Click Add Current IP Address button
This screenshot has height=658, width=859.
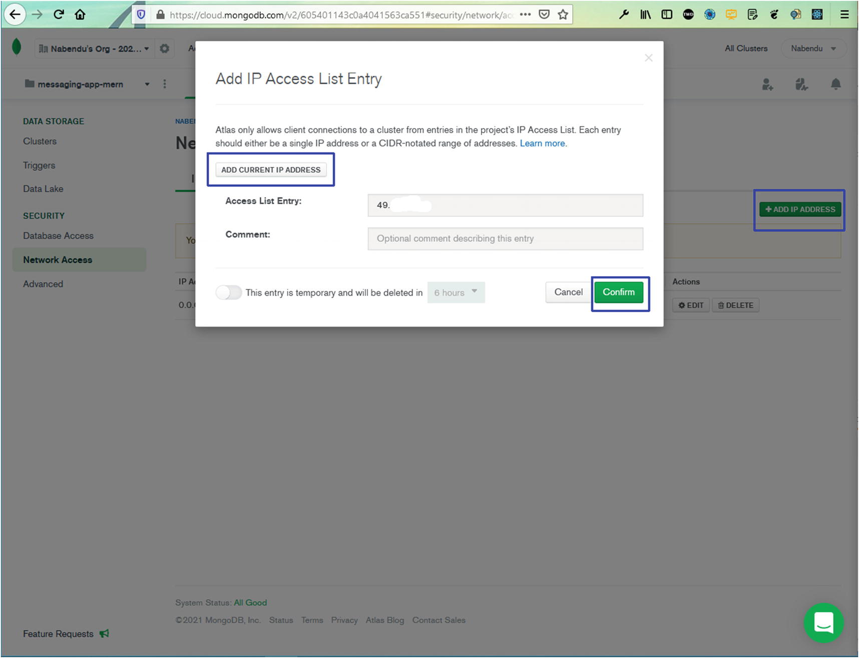[271, 170]
